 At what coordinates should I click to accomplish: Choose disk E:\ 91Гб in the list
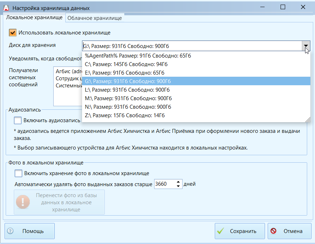[x=196, y=72]
